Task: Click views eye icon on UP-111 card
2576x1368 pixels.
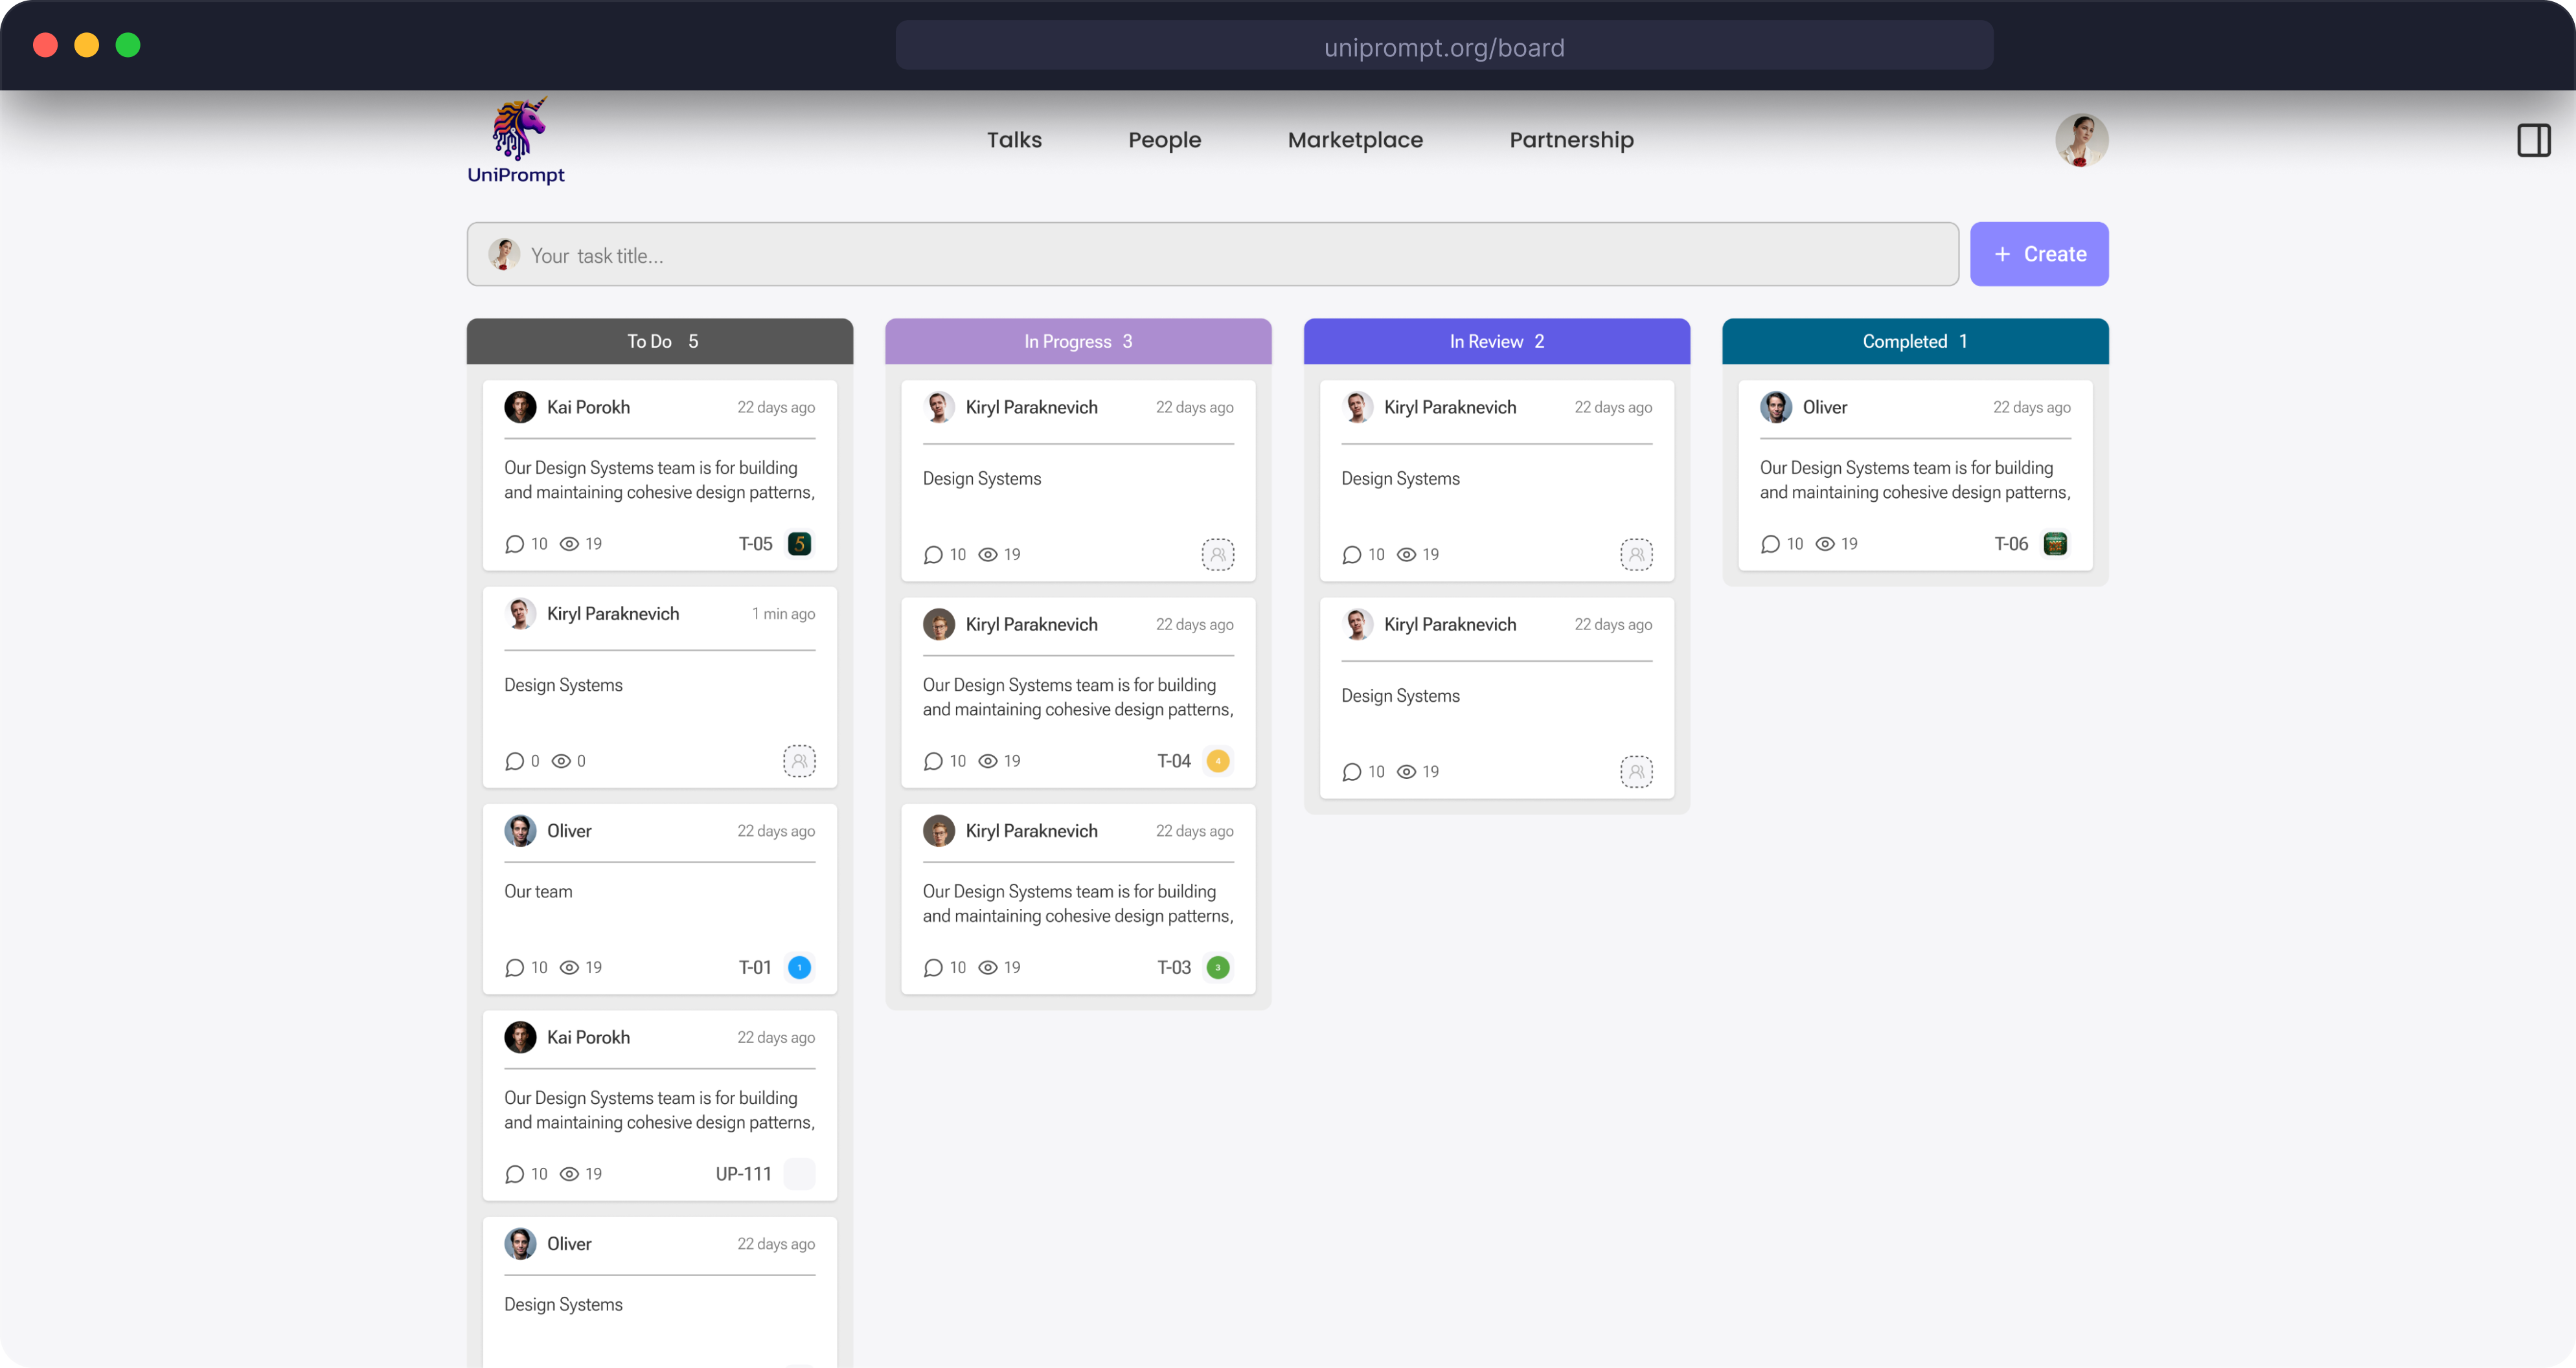Action: coord(569,1173)
